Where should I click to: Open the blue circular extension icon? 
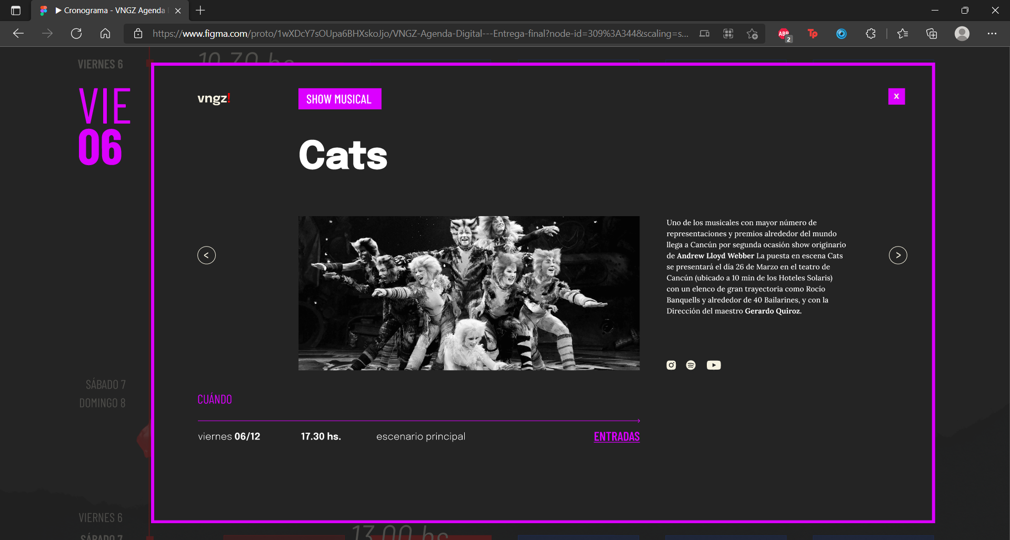pos(842,34)
